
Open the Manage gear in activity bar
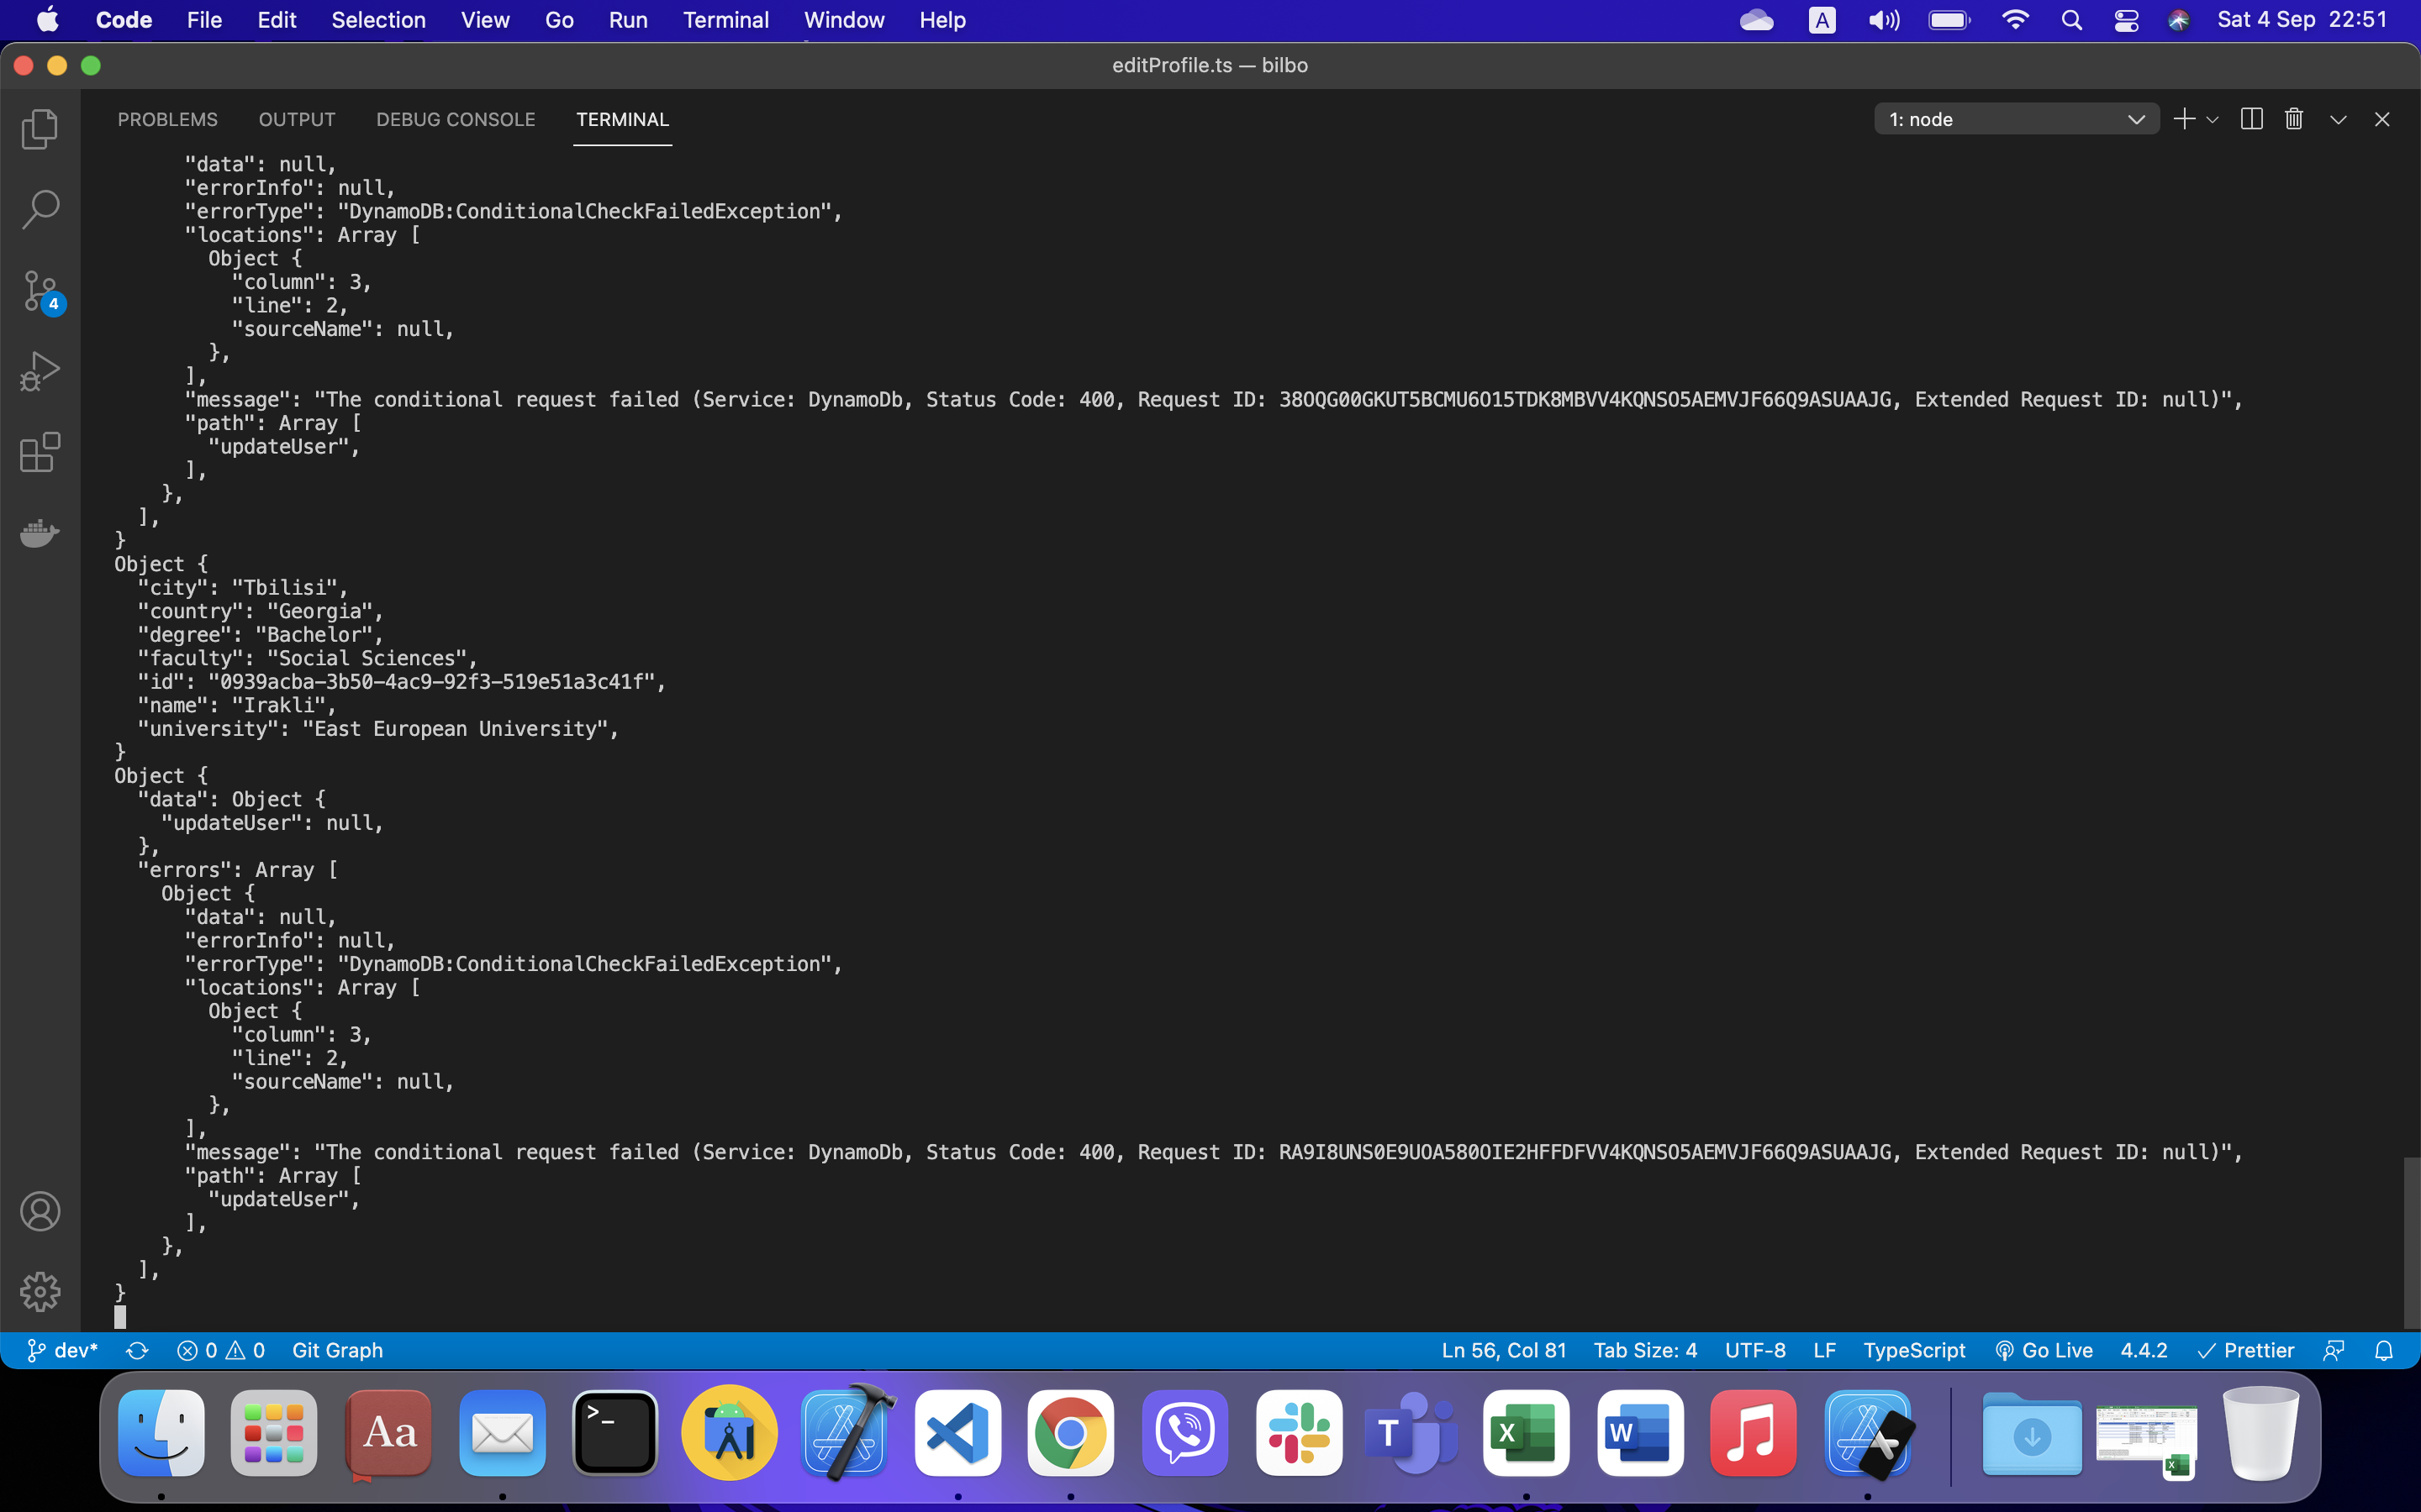coord(40,1292)
